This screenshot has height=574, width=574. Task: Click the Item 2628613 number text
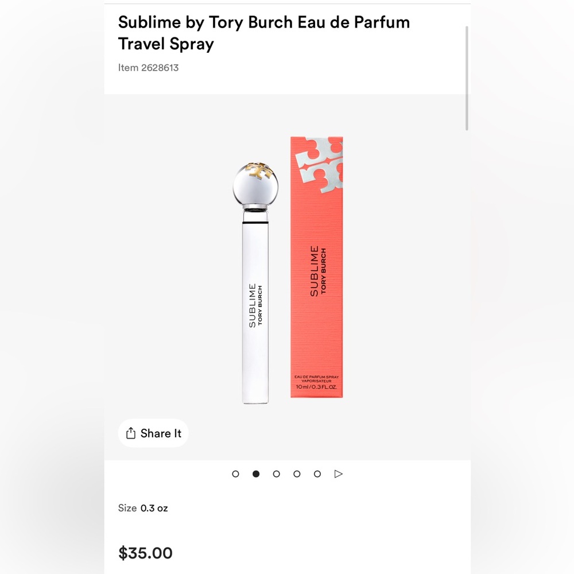(x=148, y=68)
